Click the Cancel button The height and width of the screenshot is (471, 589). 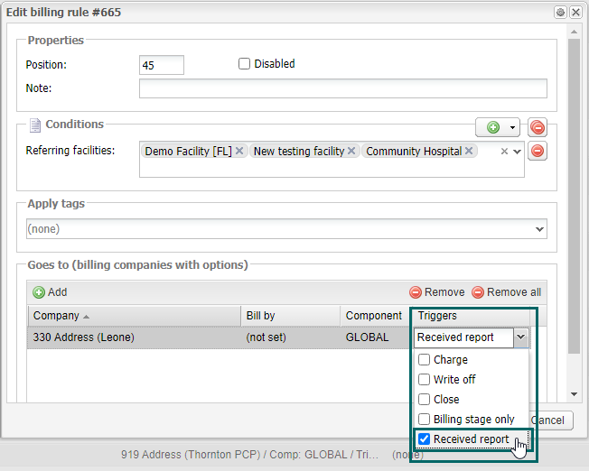(551, 420)
